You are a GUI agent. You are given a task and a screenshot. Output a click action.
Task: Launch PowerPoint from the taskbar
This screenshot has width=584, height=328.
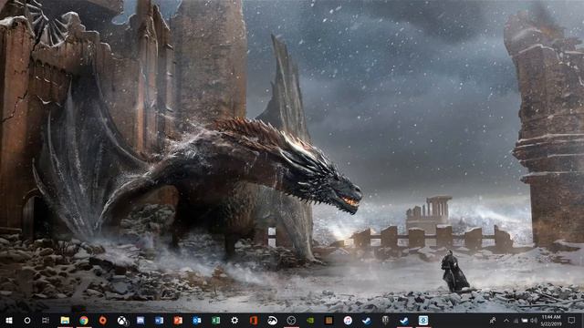[x=178, y=320]
